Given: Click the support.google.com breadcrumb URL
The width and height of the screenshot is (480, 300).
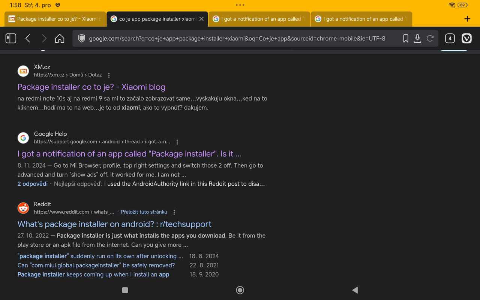Looking at the screenshot, I should 102,142.
